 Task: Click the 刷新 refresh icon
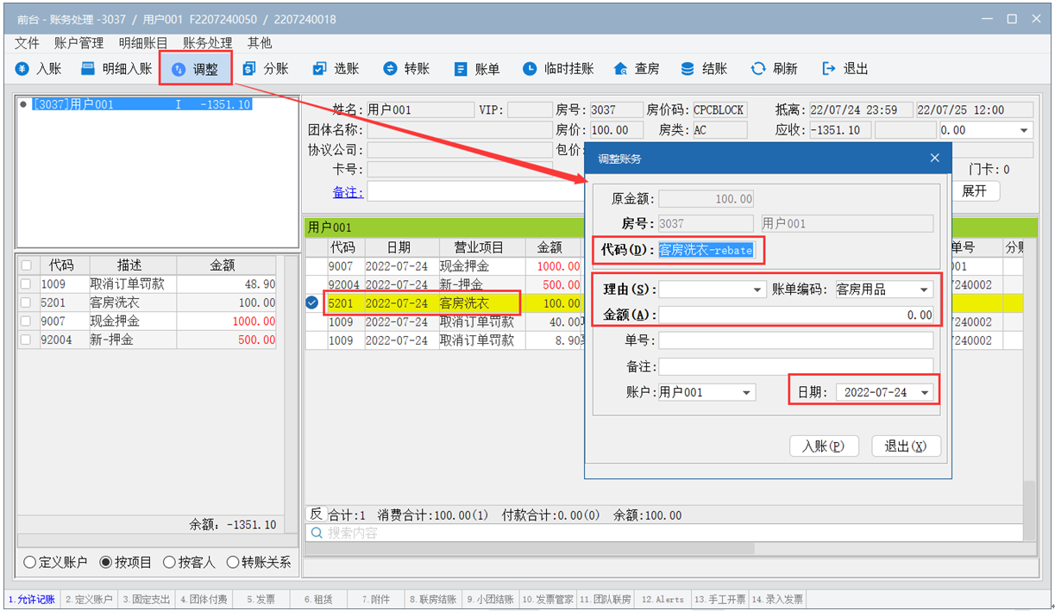coord(758,69)
